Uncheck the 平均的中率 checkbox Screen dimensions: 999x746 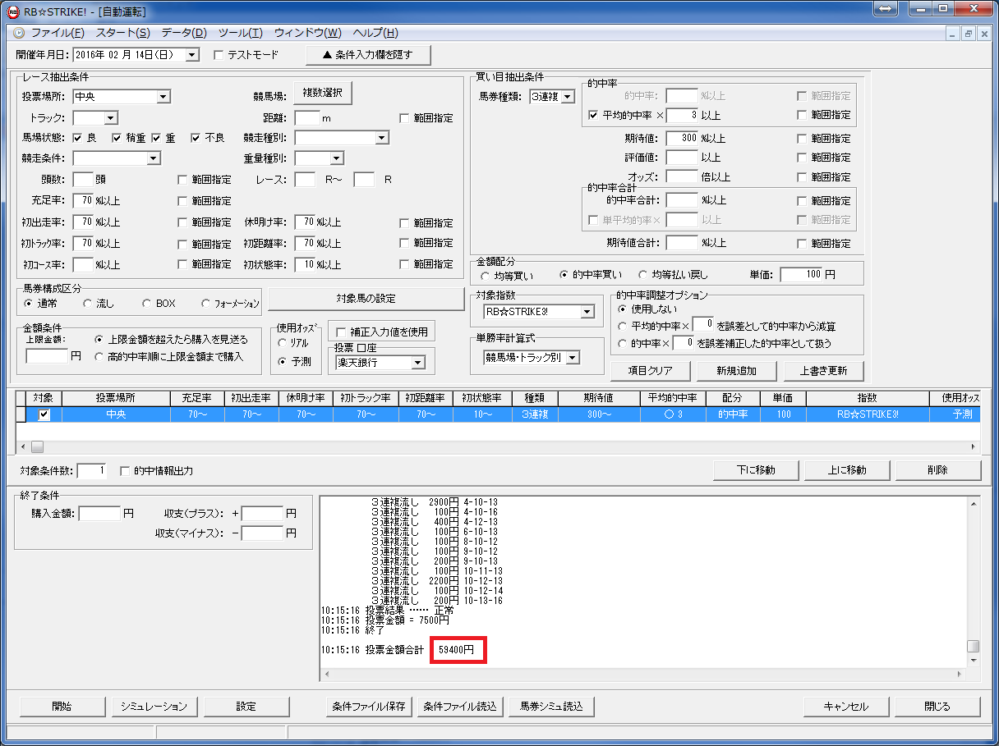tap(594, 115)
